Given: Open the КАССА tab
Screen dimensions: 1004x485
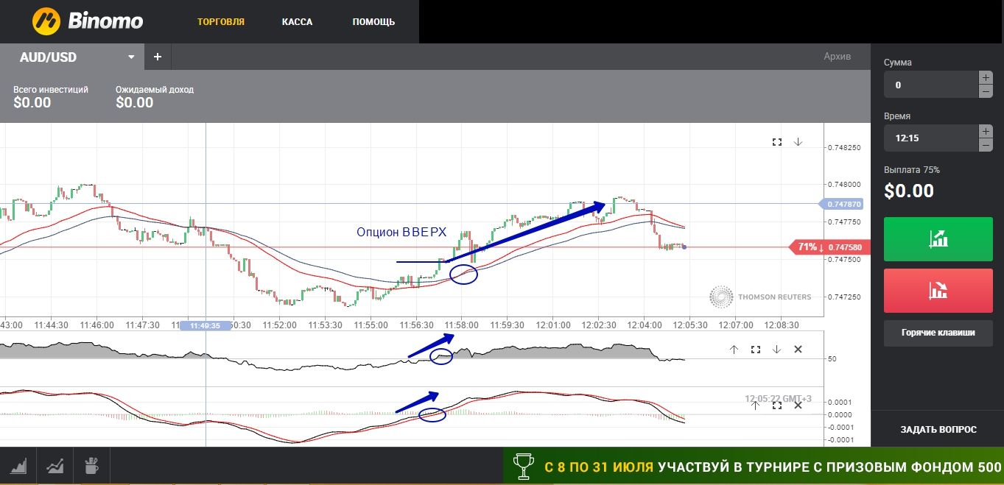Looking at the screenshot, I should point(297,22).
